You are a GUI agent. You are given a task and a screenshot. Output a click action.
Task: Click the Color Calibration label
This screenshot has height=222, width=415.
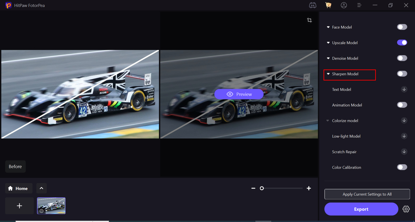(346, 168)
